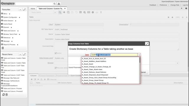The width and height of the screenshot is (189, 106).
Task: Maximize the Favourites panel
Action: tap(25, 9)
